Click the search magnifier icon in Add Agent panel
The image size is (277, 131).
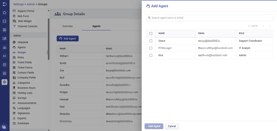click(149, 18)
